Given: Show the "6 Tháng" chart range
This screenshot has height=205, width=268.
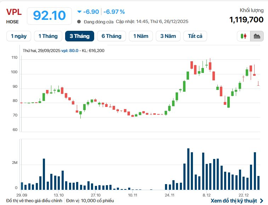Looking at the screenshot, I should [111, 36].
